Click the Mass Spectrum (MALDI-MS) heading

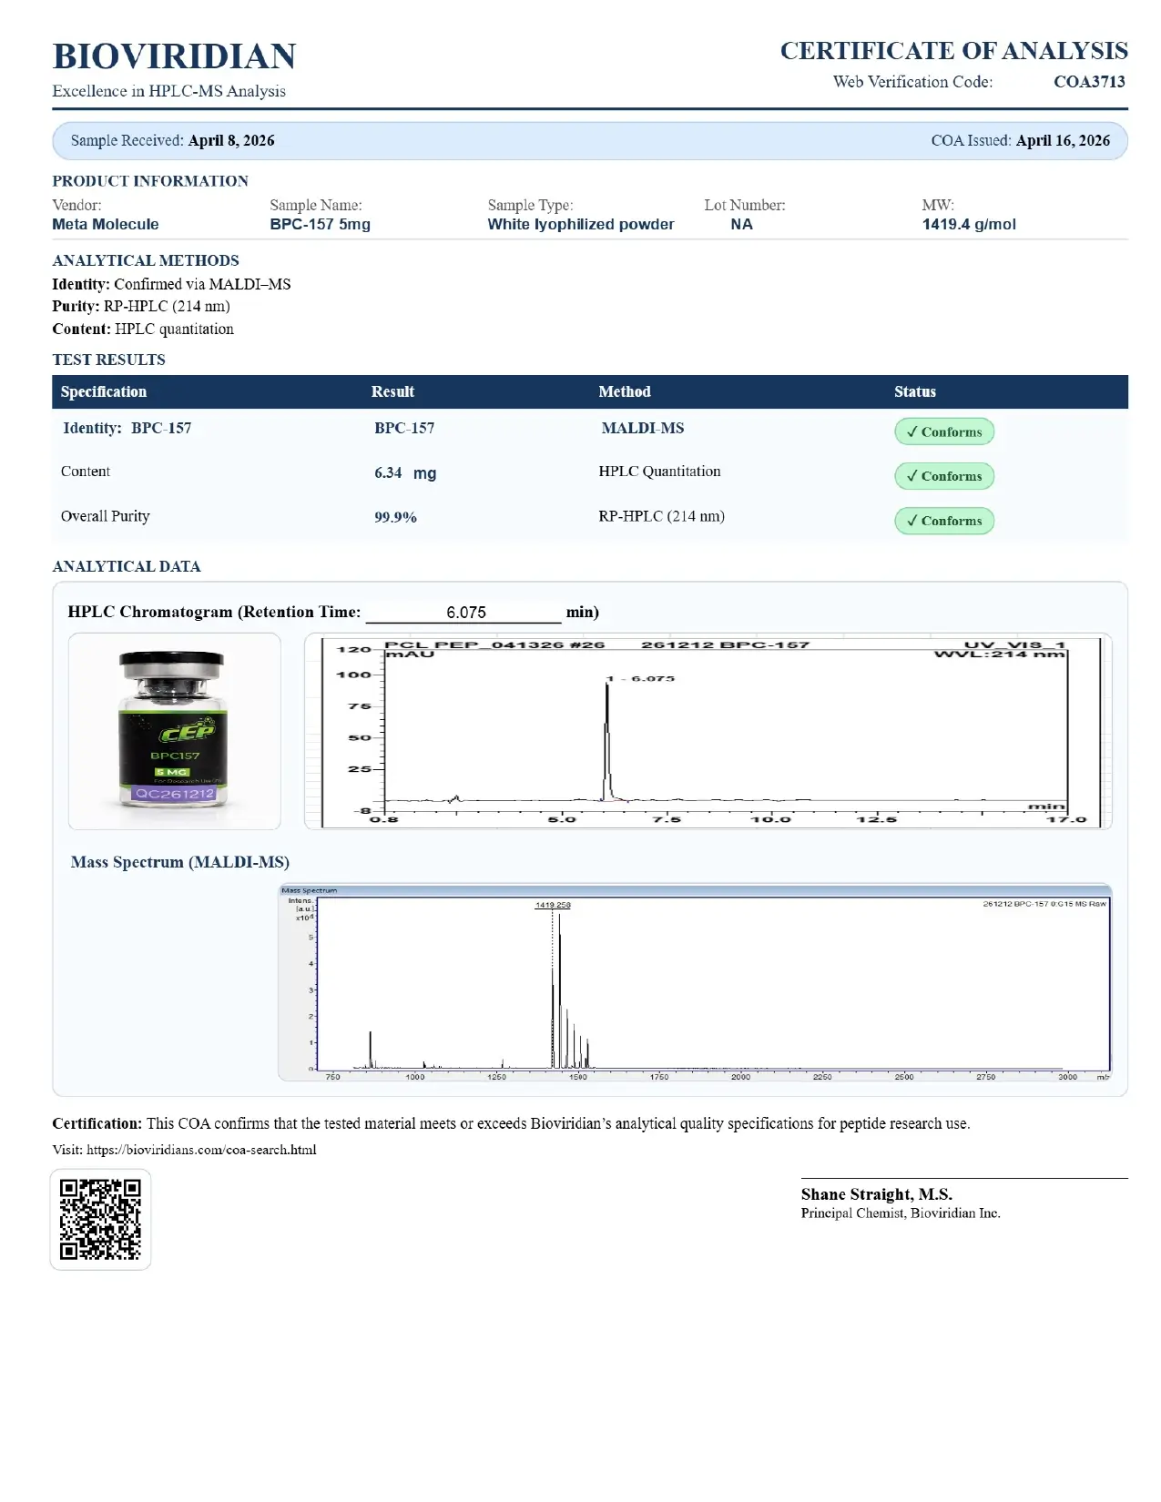pyautogui.click(x=180, y=862)
